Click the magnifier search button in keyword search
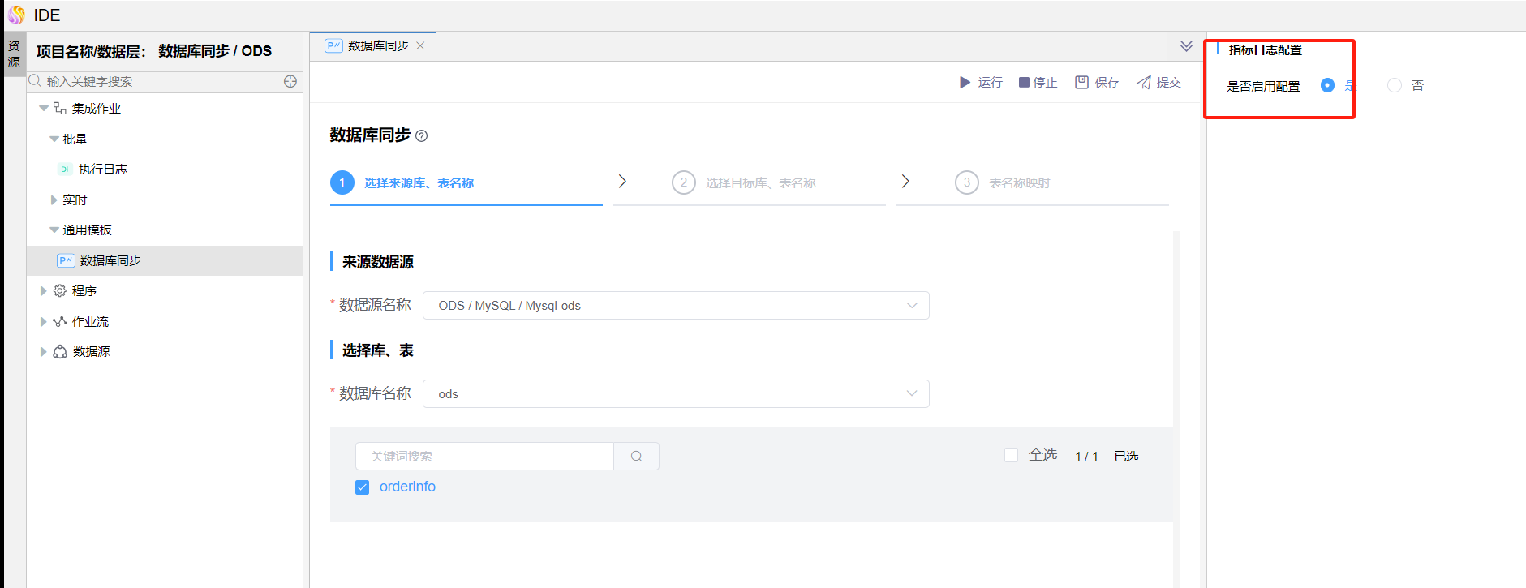This screenshot has height=588, width=1526. click(636, 457)
